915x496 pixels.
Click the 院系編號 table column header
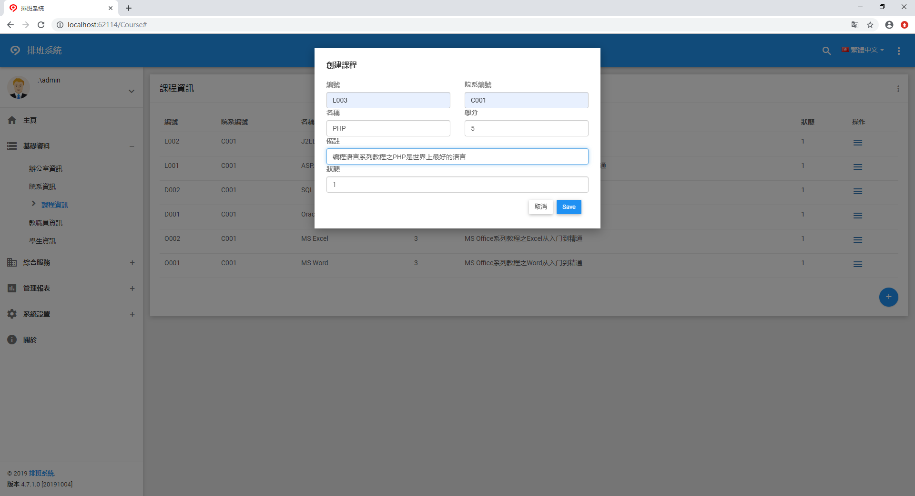pos(234,122)
